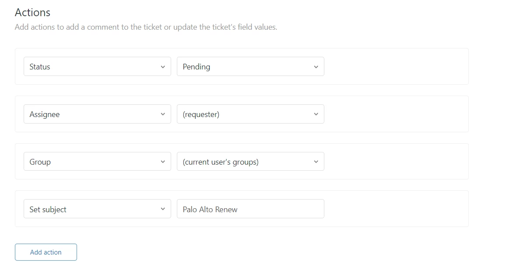The width and height of the screenshot is (513, 272).
Task: Open the Pending value dropdown
Action: [x=245, y=67]
